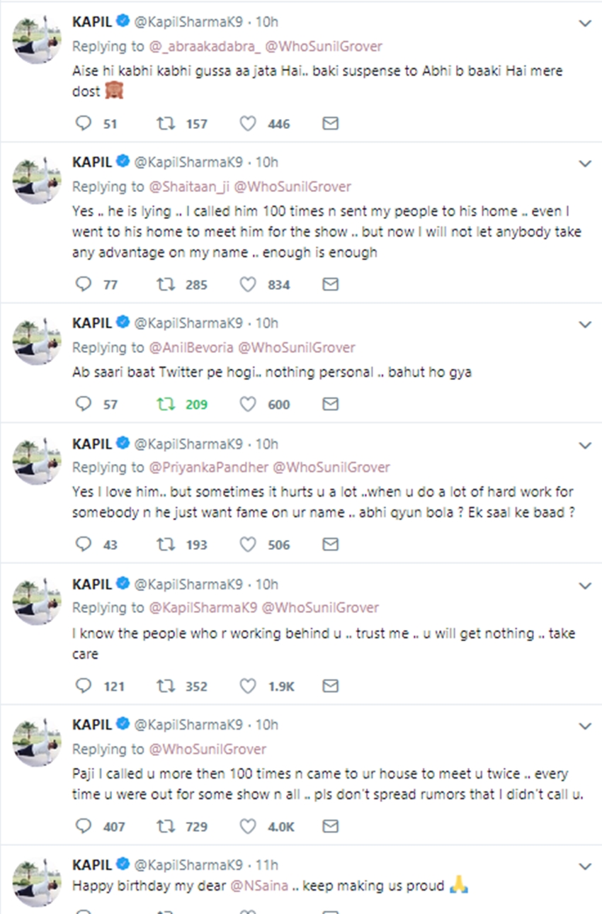The width and height of the screenshot is (602, 914).
Task: Share the 'Aise hi kabhi' tweet by message
Action: pyautogui.click(x=330, y=124)
